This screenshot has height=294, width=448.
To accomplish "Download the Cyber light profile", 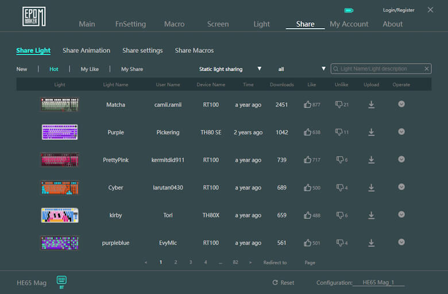I will [371, 187].
